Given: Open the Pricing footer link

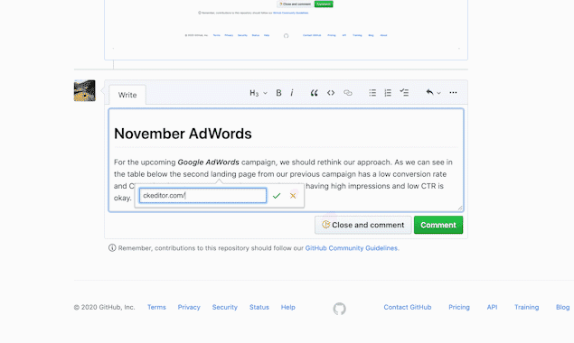Looking at the screenshot, I should (459, 307).
